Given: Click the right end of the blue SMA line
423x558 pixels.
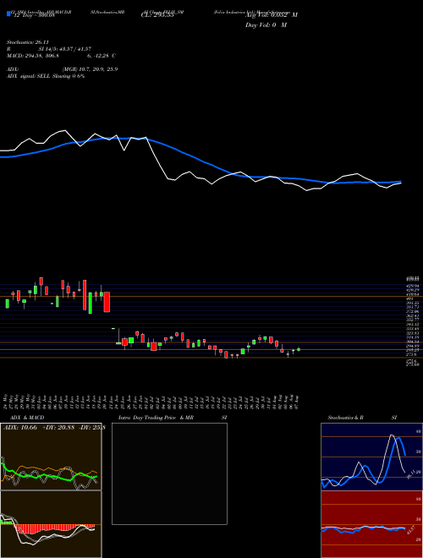Looking at the screenshot, I should tap(400, 182).
